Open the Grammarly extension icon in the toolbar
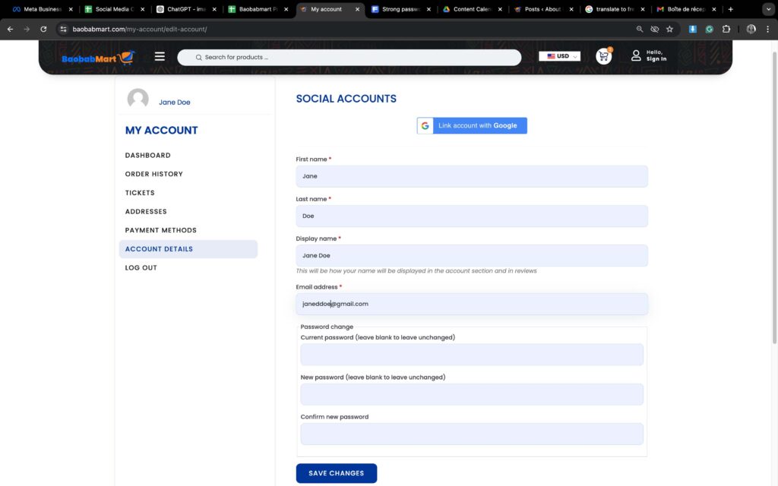Image resolution: width=778 pixels, height=486 pixels. point(709,28)
